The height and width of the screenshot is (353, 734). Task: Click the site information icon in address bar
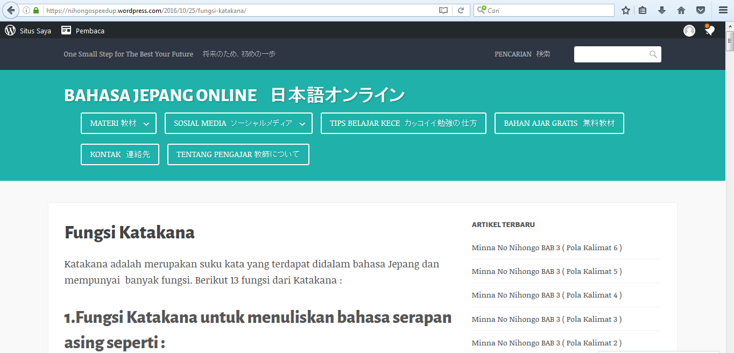(26, 10)
